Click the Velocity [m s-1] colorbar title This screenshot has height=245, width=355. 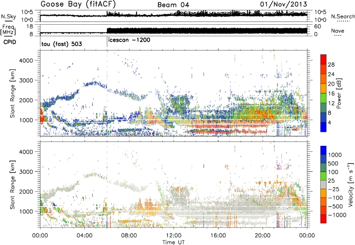(x=351, y=184)
